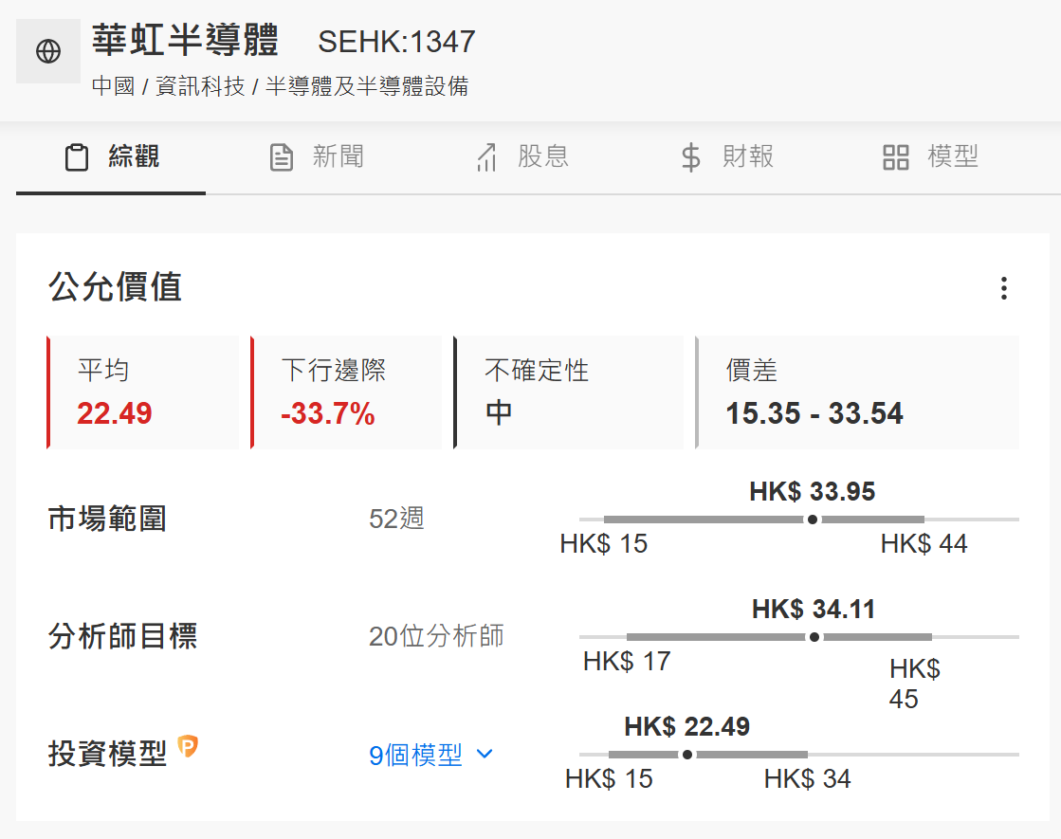Select the 下行邊際 -33.7% card
Screen dimensions: 1061x839
[346, 392]
